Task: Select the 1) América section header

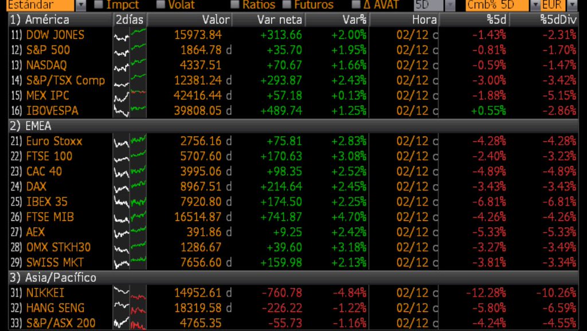Action: (40, 20)
